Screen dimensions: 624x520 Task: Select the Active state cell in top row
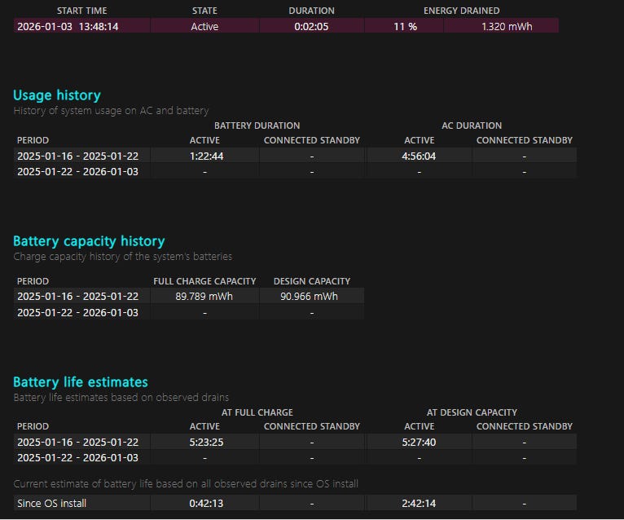tap(204, 26)
